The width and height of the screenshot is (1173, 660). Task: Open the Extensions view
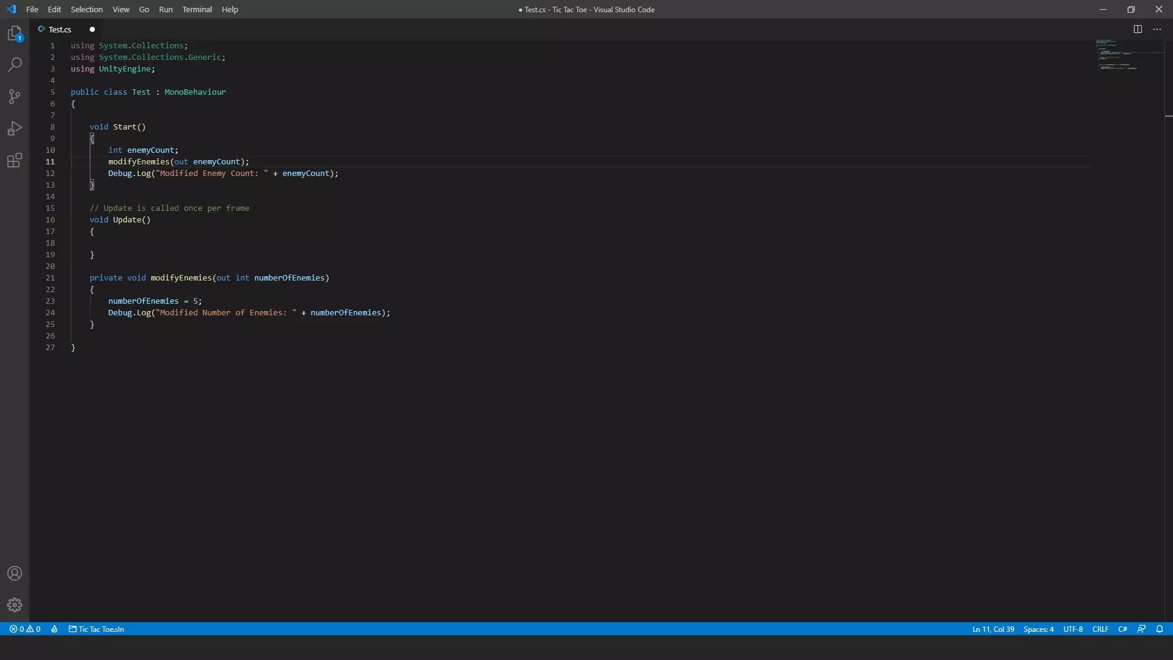click(x=15, y=160)
